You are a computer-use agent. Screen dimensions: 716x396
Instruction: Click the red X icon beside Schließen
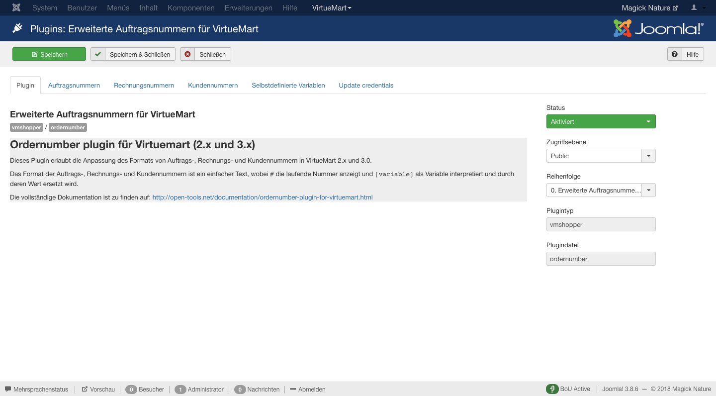pyautogui.click(x=187, y=54)
